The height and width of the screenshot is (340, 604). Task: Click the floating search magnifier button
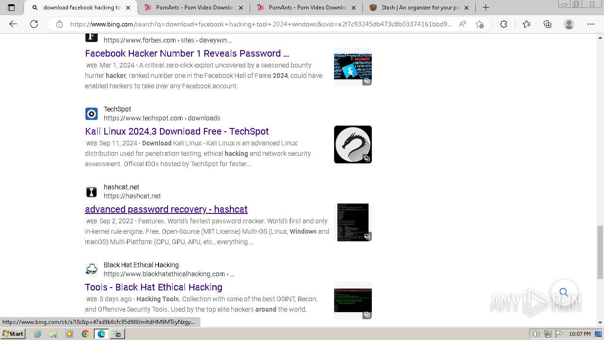pyautogui.click(x=564, y=292)
